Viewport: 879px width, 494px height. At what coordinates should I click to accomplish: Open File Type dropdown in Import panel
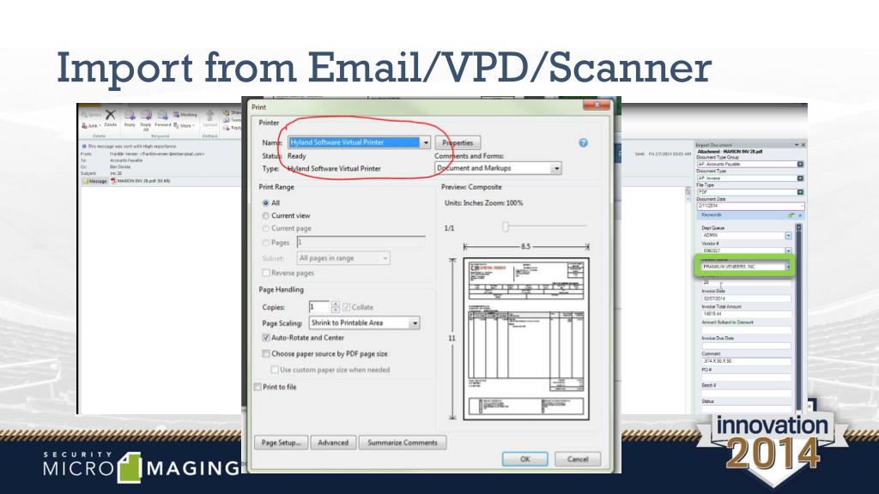800,192
